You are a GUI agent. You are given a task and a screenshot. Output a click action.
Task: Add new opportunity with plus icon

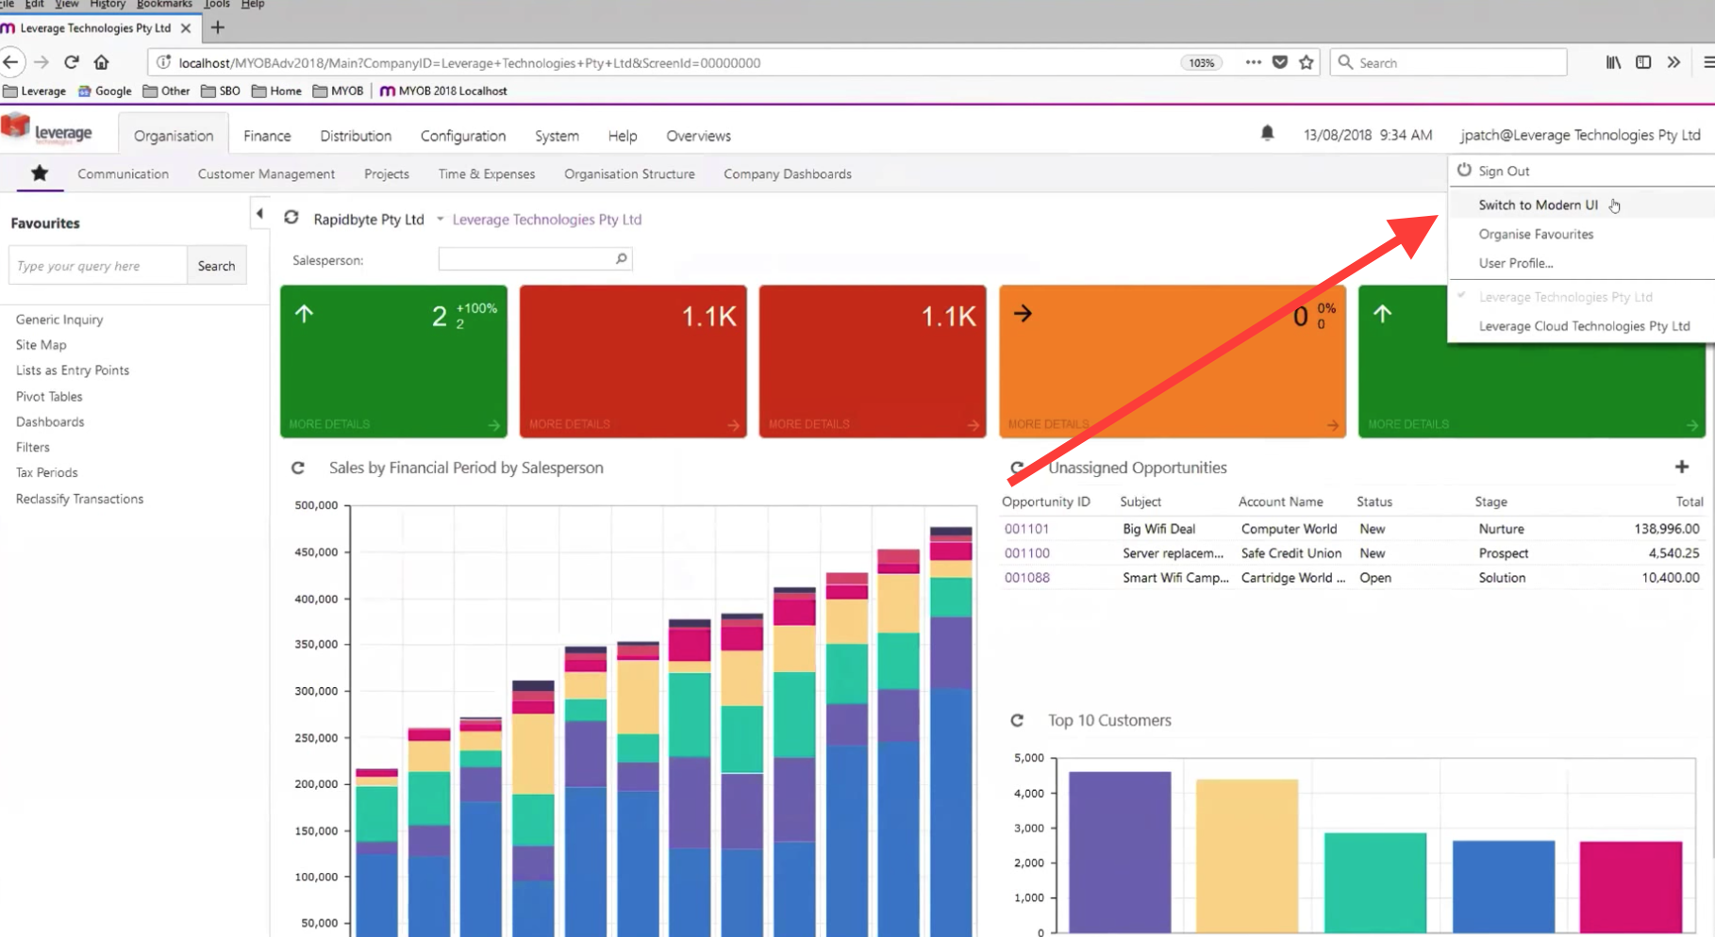click(1682, 467)
